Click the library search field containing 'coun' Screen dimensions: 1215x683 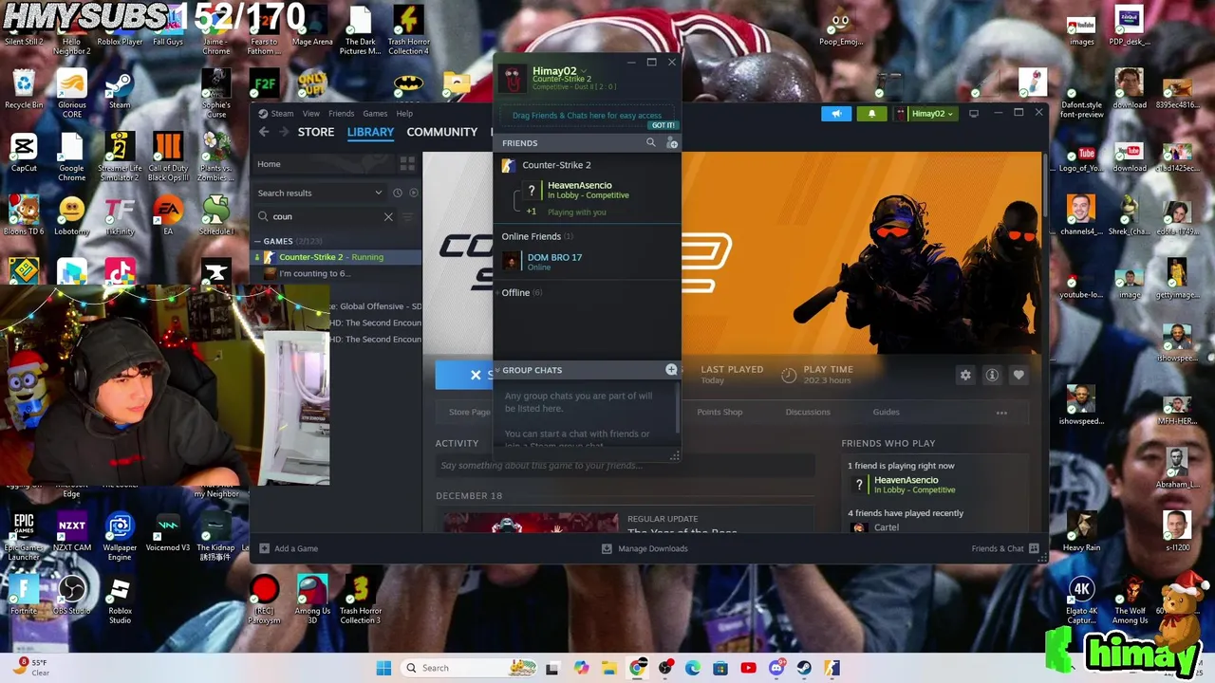point(325,216)
